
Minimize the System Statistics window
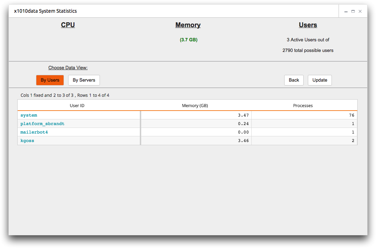click(346, 12)
